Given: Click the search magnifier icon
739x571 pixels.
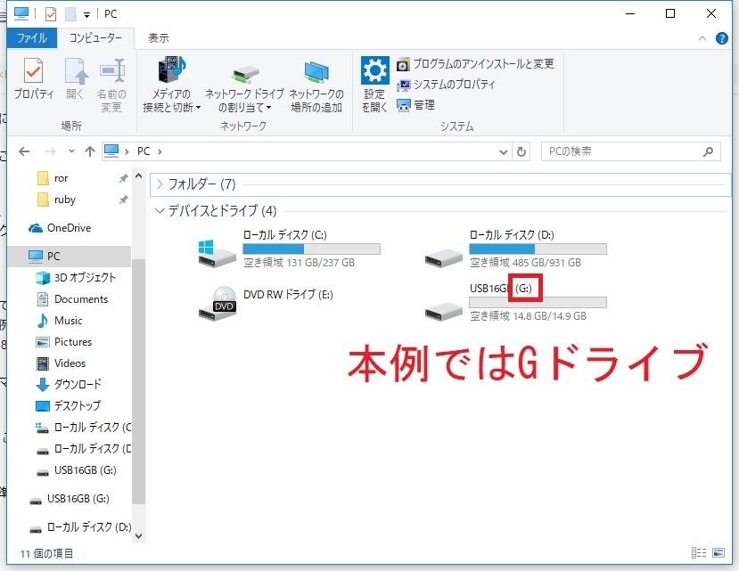Looking at the screenshot, I should click(708, 151).
